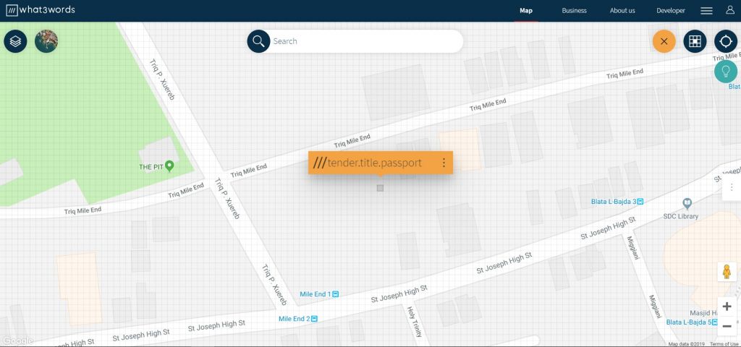This screenshot has height=347, width=741.
Task: Click the Google logo on map
Action: (x=17, y=340)
